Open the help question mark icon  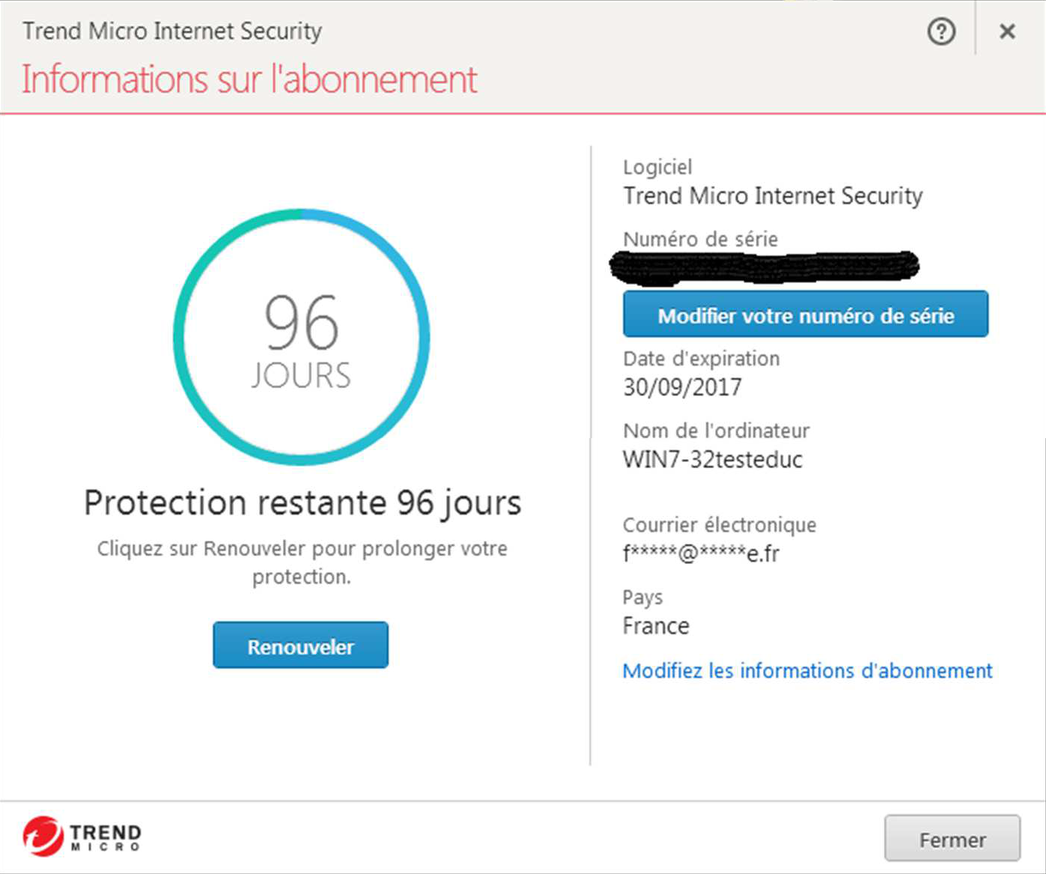pyautogui.click(x=941, y=31)
